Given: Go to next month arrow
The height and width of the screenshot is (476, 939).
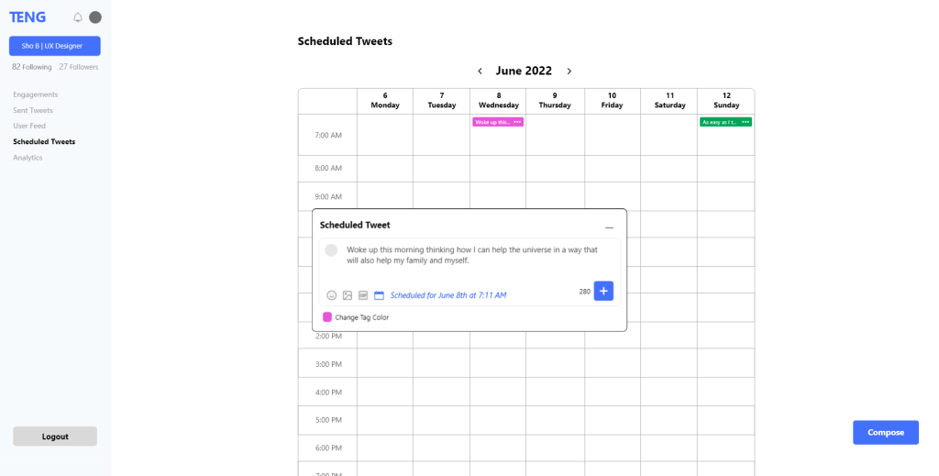Looking at the screenshot, I should click(569, 72).
